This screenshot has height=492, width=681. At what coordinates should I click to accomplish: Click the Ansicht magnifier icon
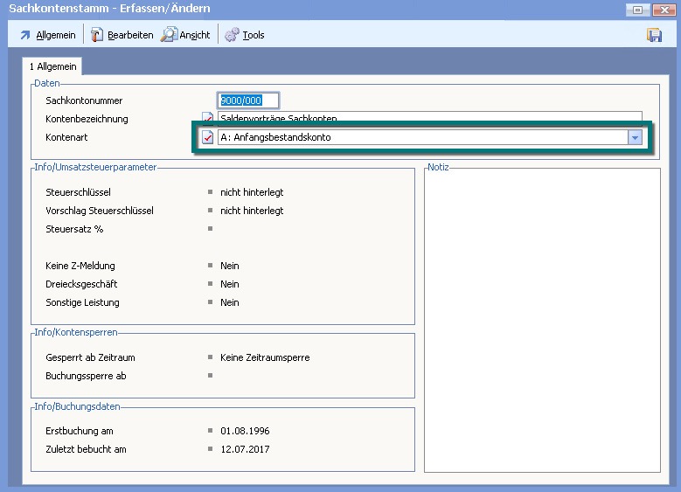[169, 35]
